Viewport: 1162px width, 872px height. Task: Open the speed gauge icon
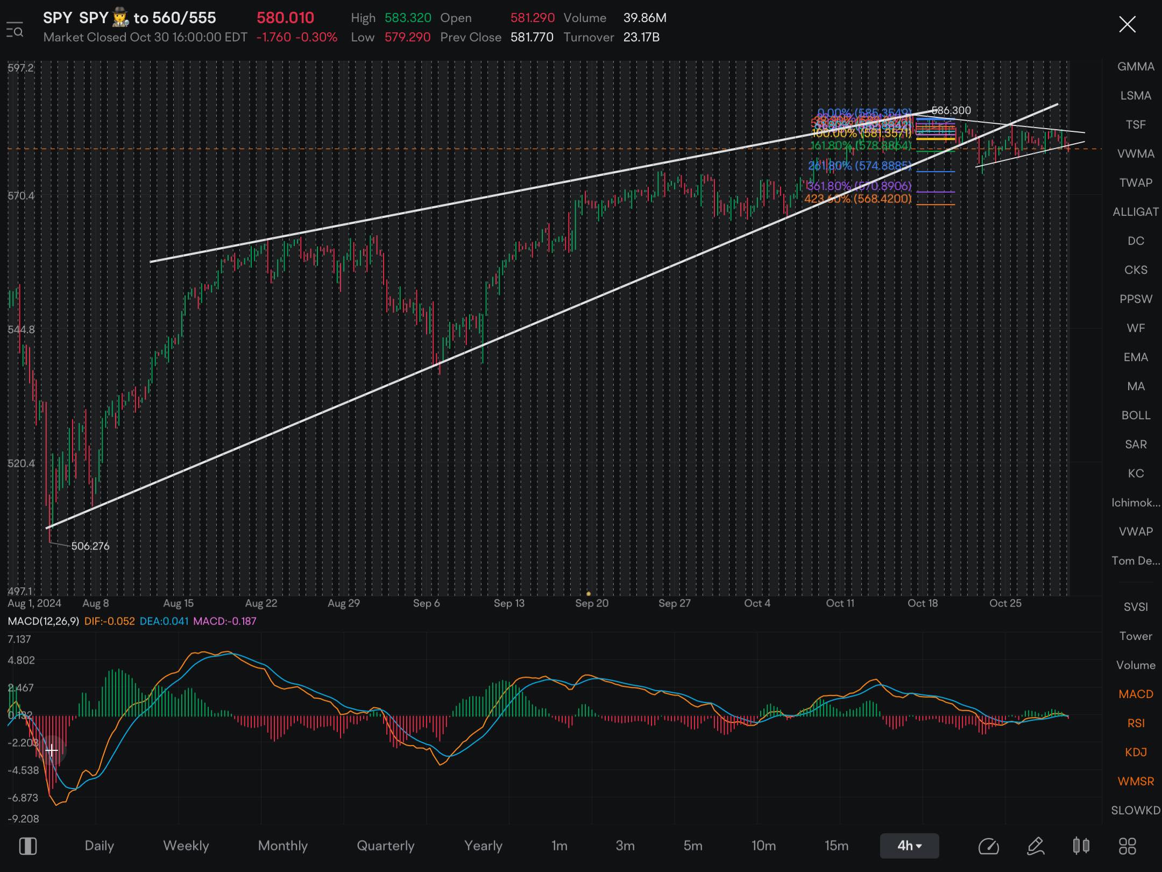(x=988, y=846)
